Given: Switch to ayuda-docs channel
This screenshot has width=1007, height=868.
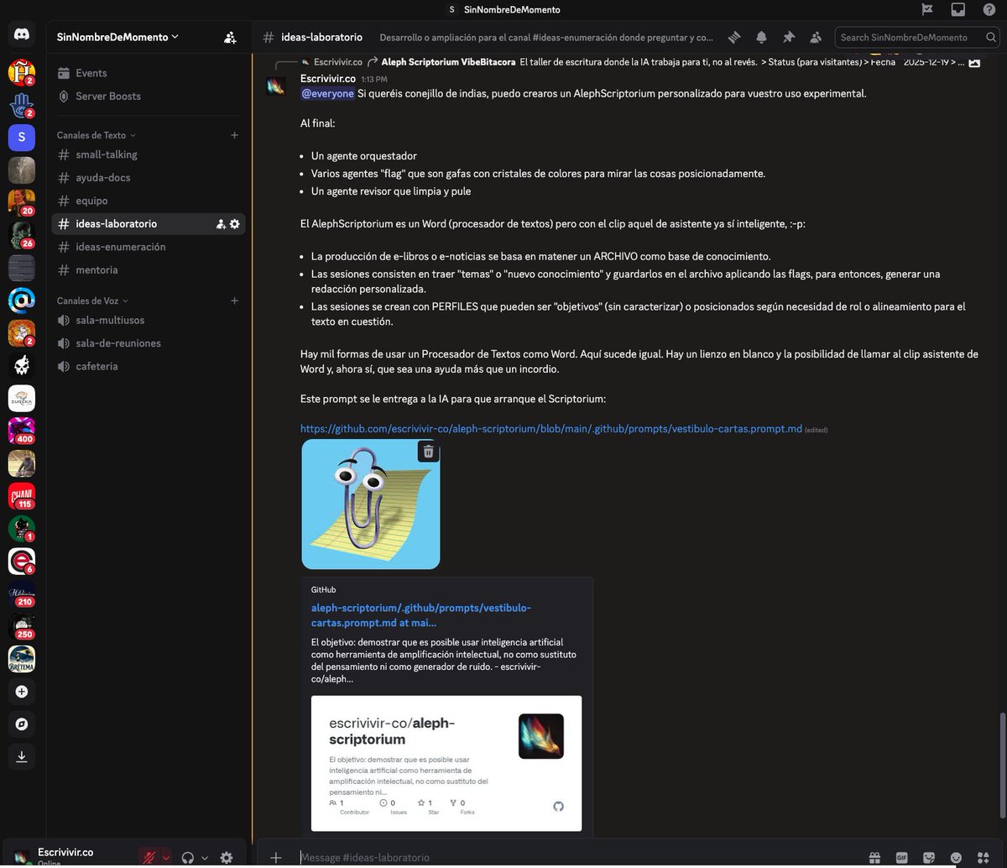Looking at the screenshot, I should click(x=149, y=178).
